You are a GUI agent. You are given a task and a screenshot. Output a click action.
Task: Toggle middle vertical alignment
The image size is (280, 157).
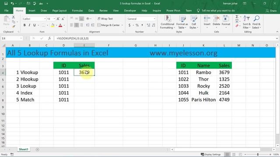click(77, 19)
